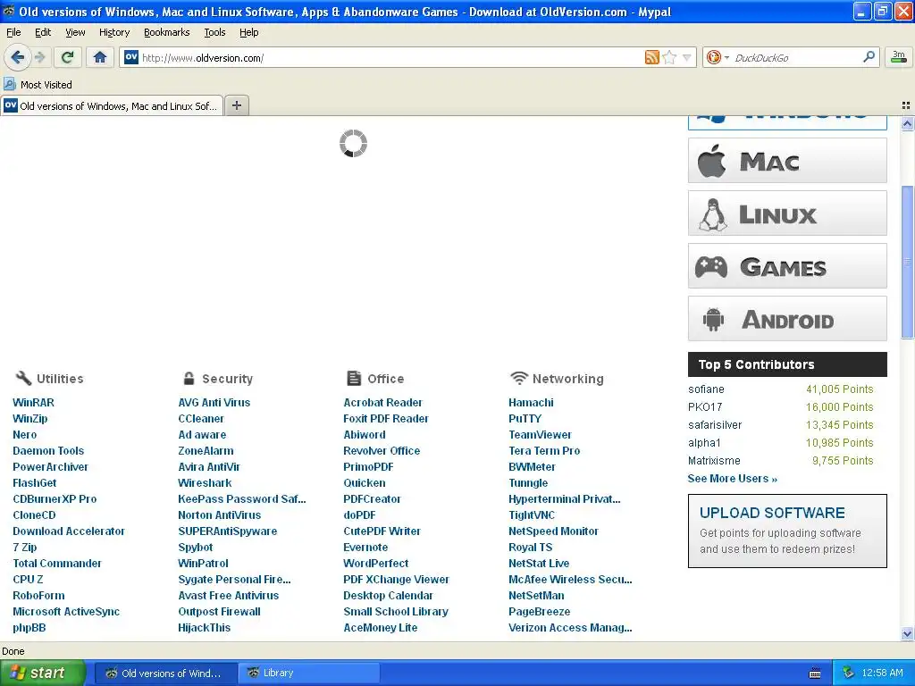This screenshot has height=686, width=915.
Task: Open the DuckDuckGo search engine selector
Action: [718, 57]
